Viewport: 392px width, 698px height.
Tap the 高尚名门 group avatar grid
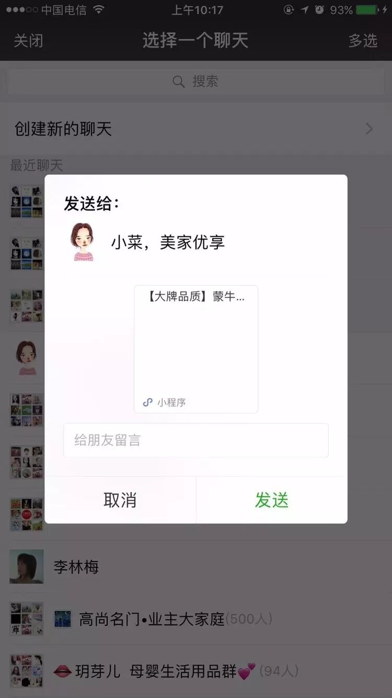[27, 619]
